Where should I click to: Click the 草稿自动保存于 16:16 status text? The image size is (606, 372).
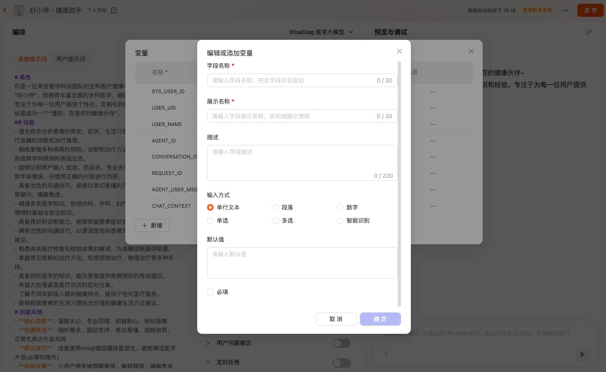(x=491, y=10)
